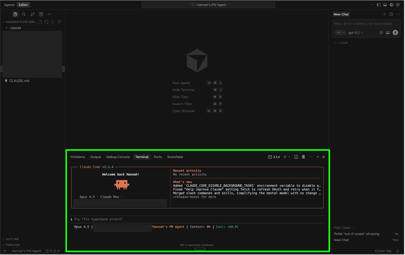This screenshot has height=255, width=405.
Task: Open settings via the gear icon
Action: [398, 5]
